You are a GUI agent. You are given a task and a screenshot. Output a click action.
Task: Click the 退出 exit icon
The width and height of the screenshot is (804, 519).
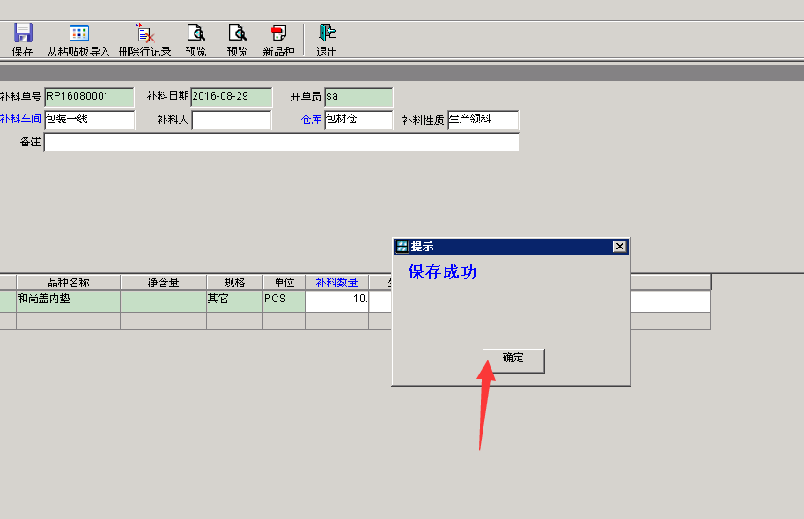coord(327,40)
